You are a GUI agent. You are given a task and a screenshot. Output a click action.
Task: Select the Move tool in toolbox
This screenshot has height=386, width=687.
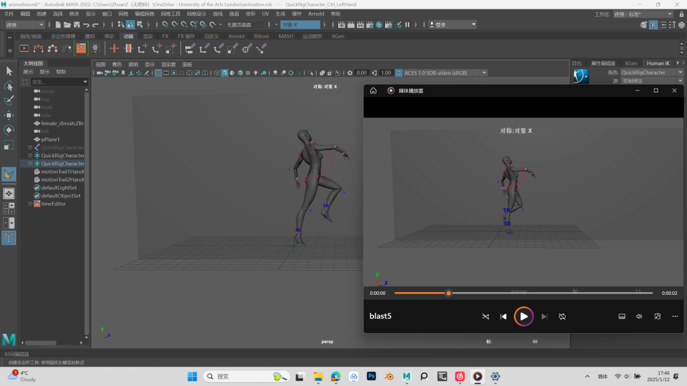pos(9,115)
